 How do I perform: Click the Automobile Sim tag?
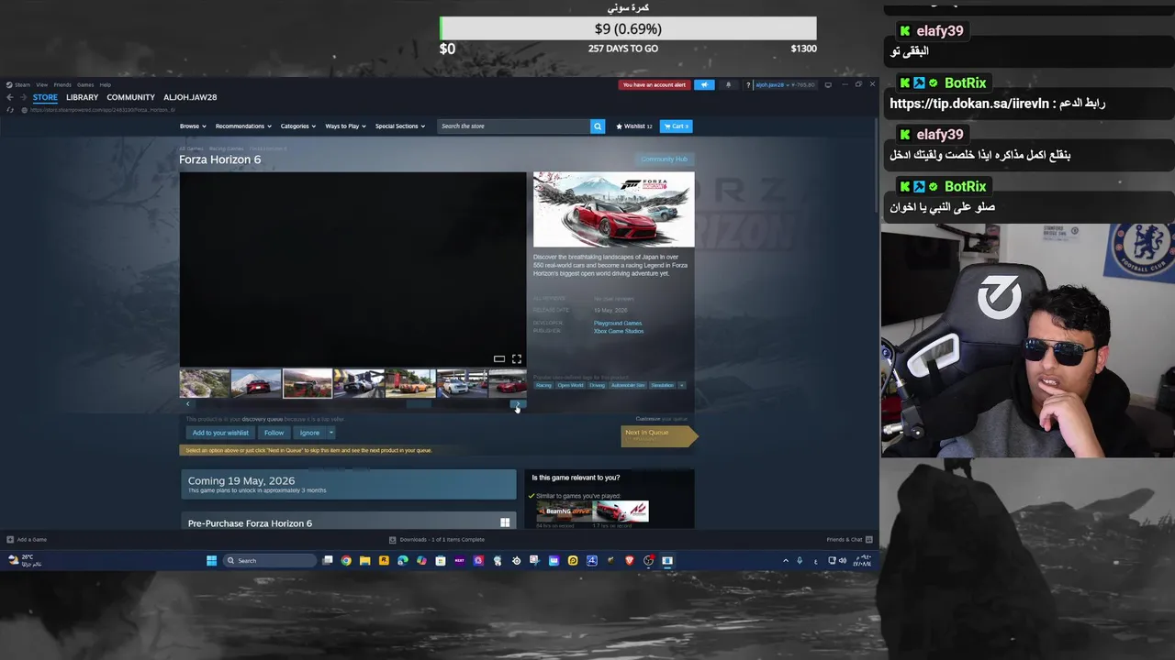point(628,385)
